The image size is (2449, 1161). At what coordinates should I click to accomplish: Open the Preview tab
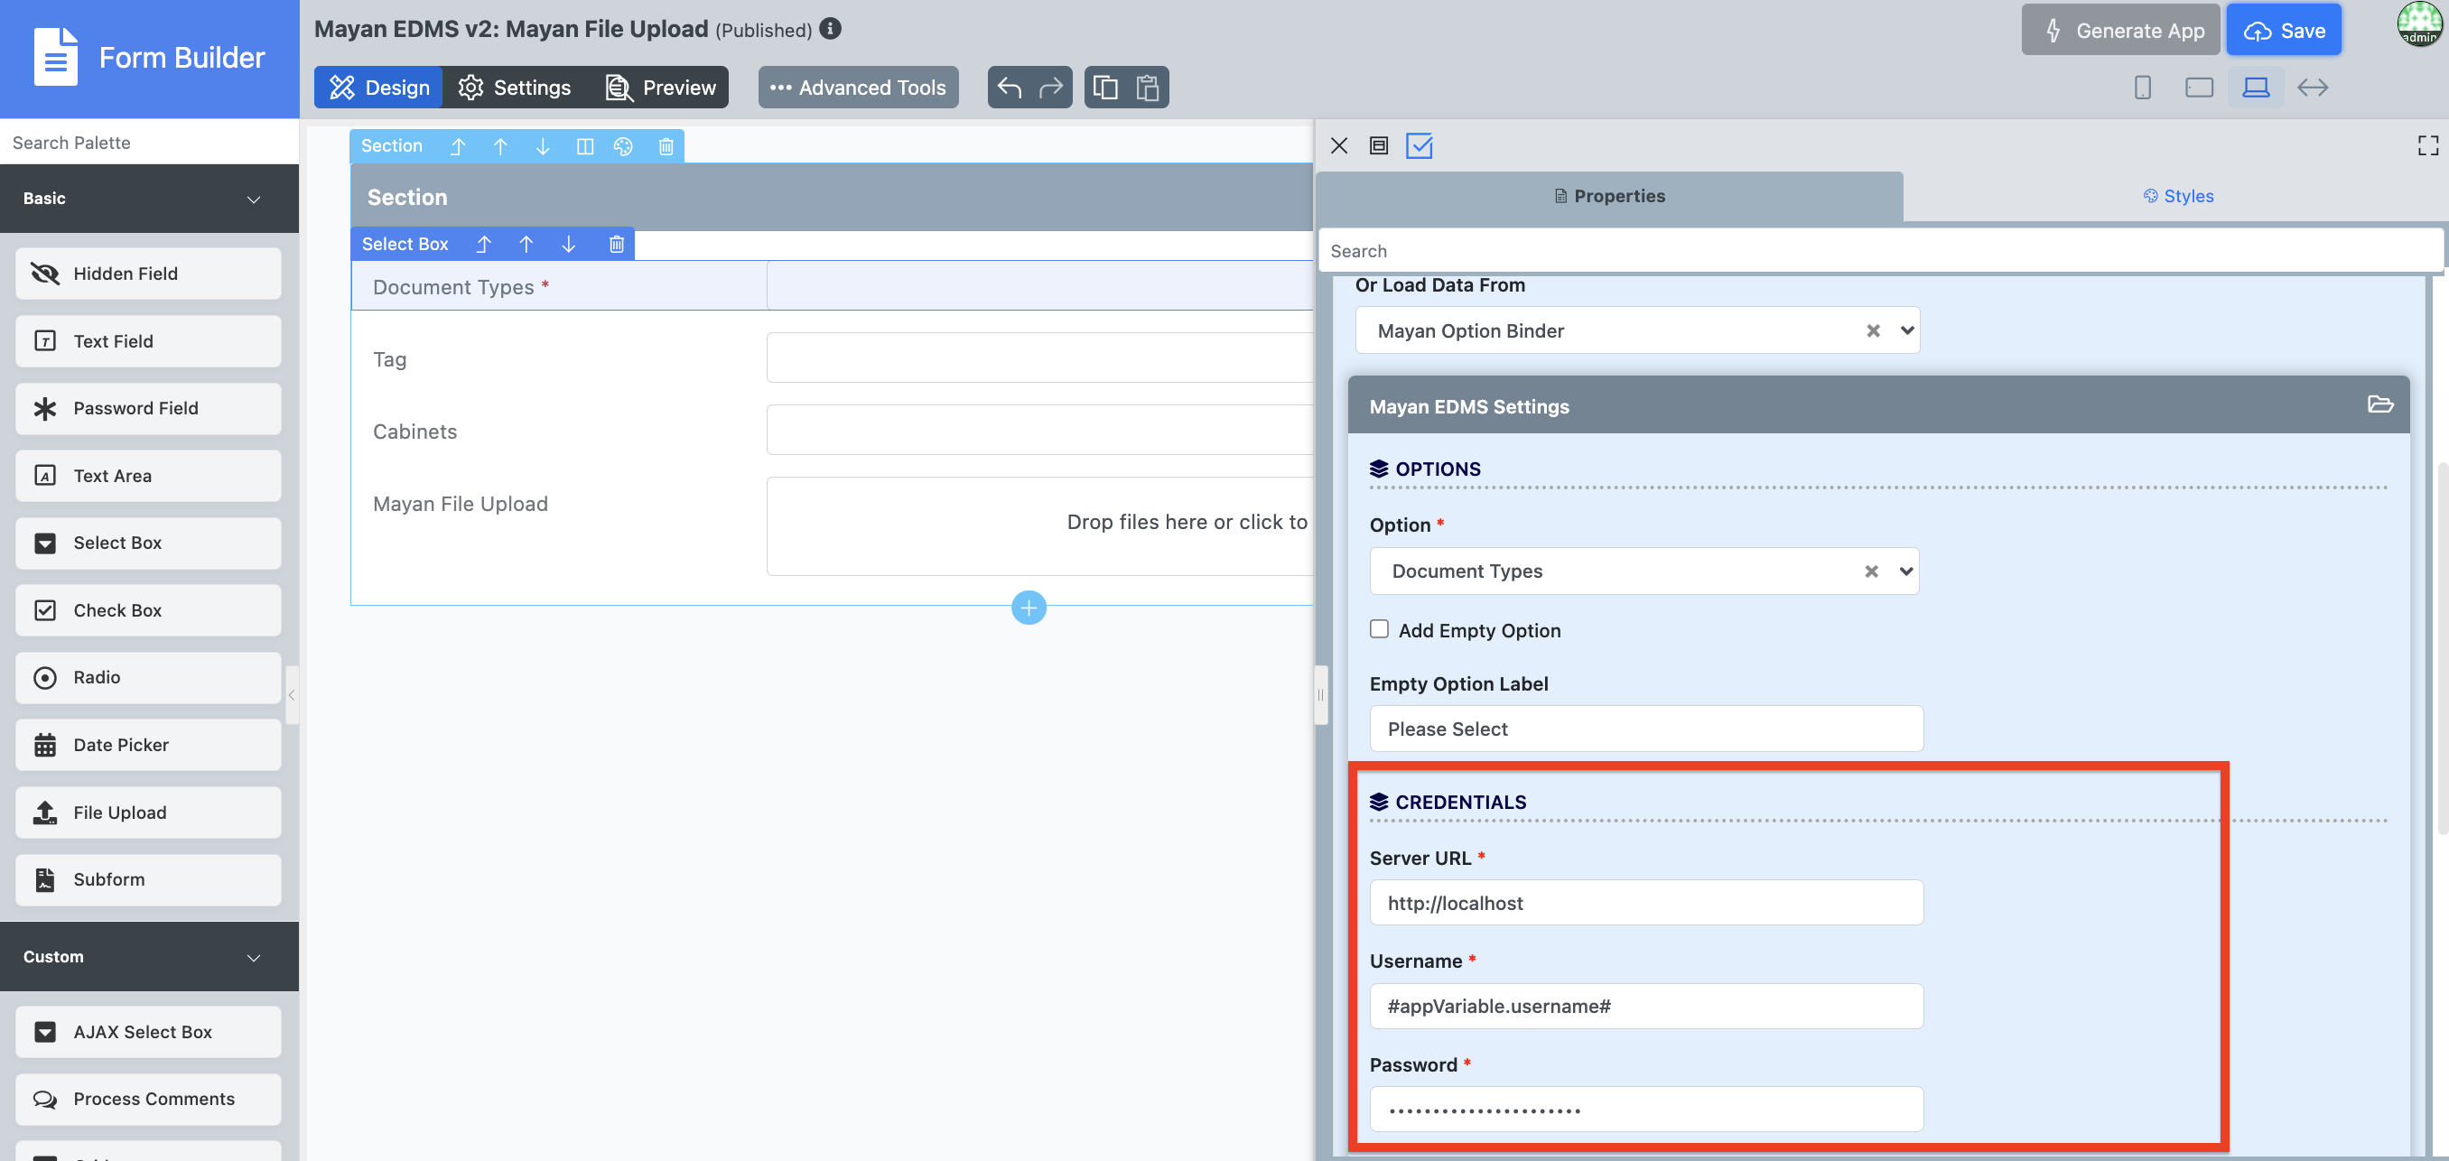(x=661, y=88)
